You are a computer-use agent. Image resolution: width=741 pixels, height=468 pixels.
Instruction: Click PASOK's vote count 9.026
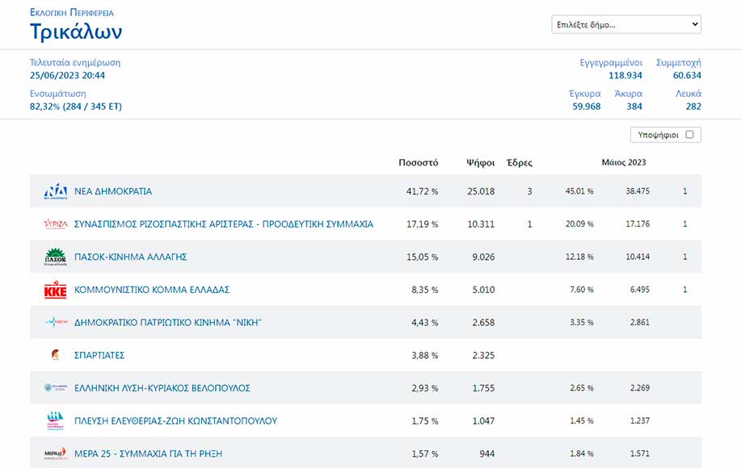(483, 257)
